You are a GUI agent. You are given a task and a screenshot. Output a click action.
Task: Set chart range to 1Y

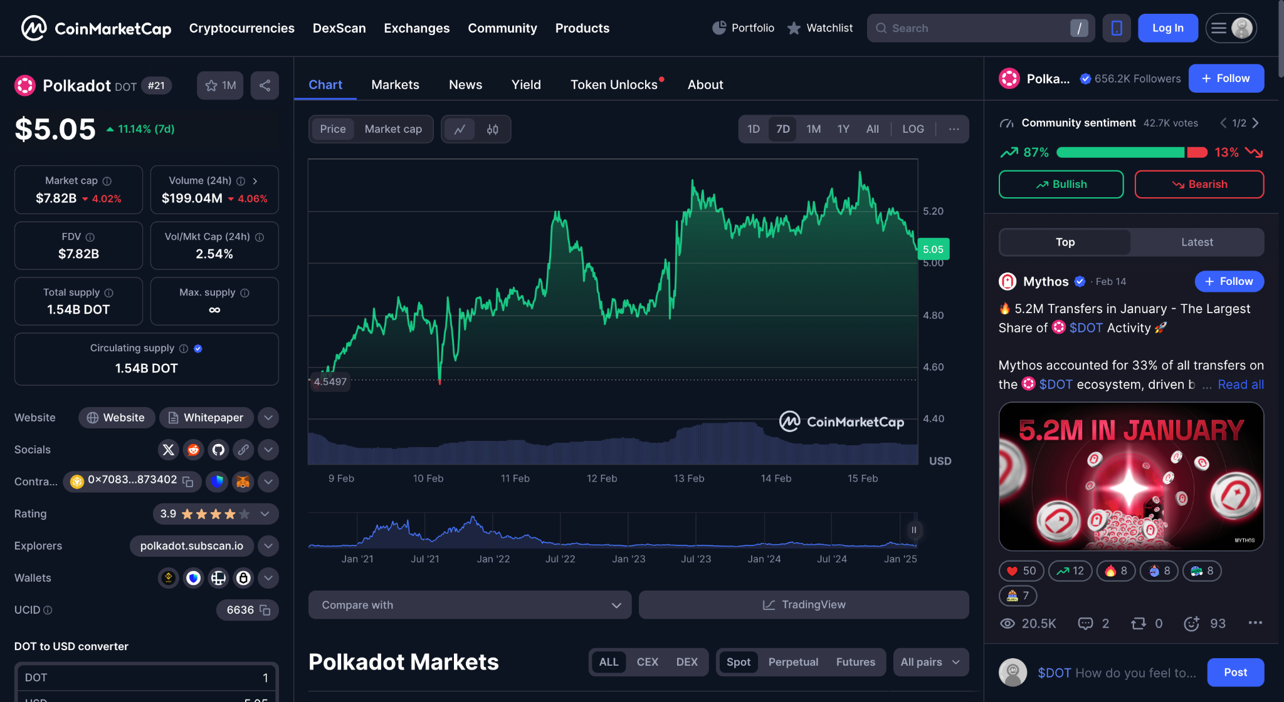[x=843, y=129]
